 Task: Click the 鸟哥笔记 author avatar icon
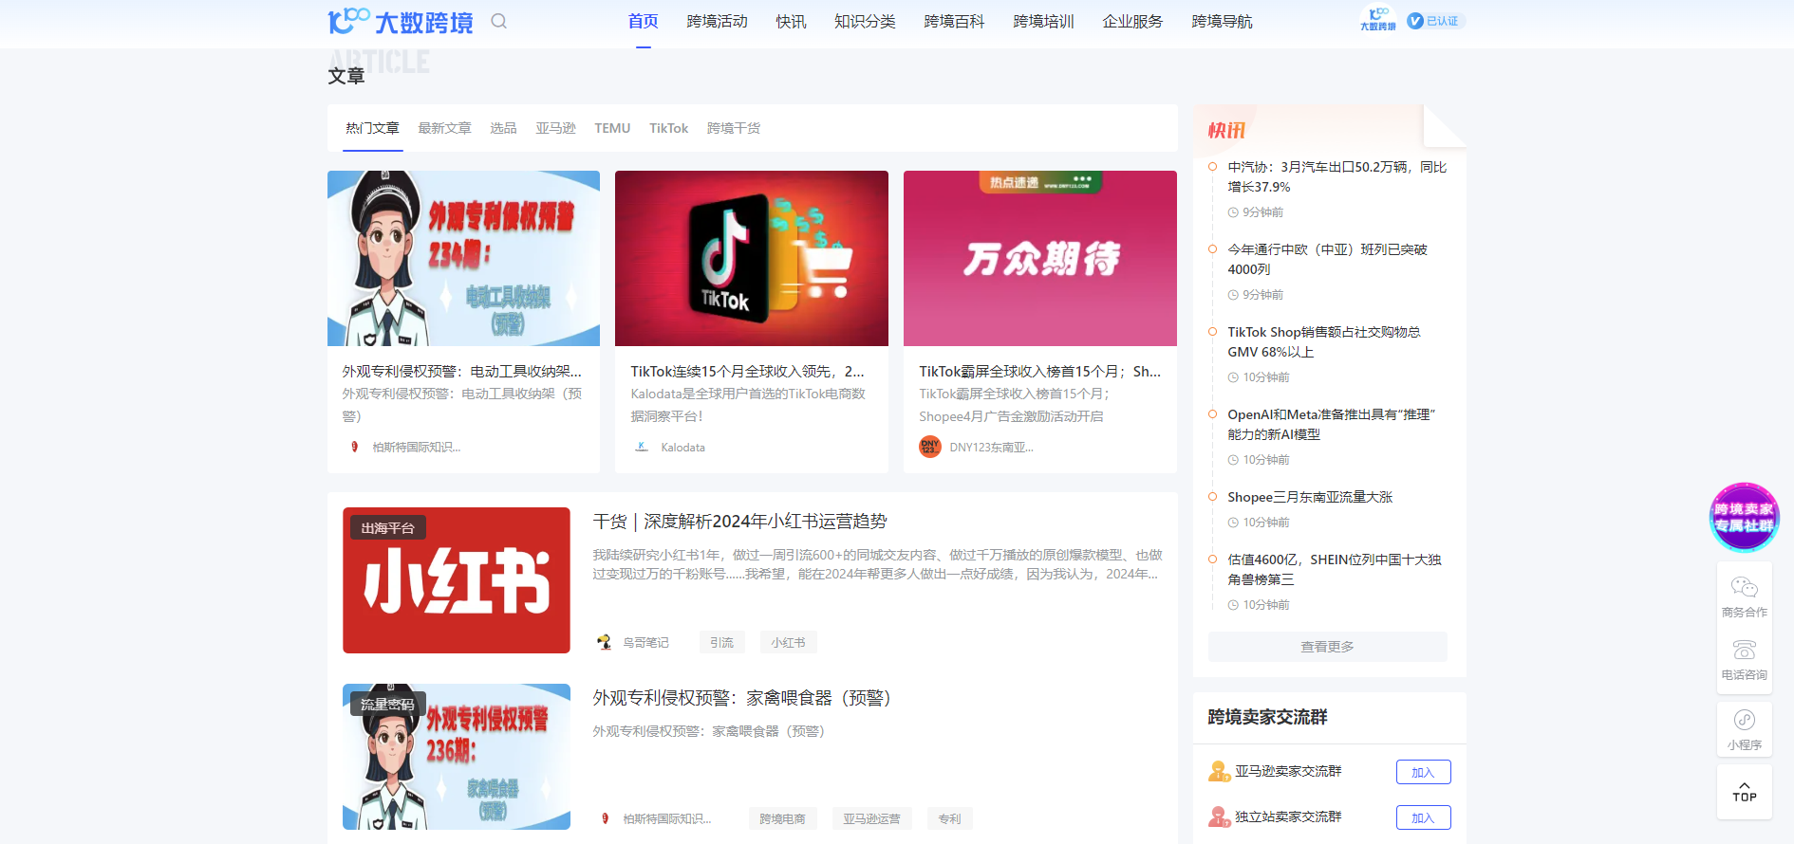click(604, 642)
